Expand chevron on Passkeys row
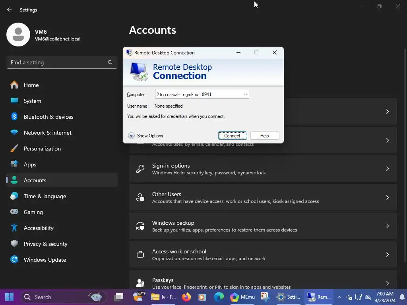This screenshot has height=305, width=407. (387, 283)
